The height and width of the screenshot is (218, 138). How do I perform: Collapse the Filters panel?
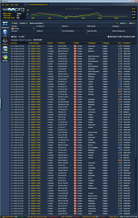132,23
